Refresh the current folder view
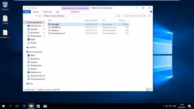Viewport: 194px width, 109px height. click(119, 16)
